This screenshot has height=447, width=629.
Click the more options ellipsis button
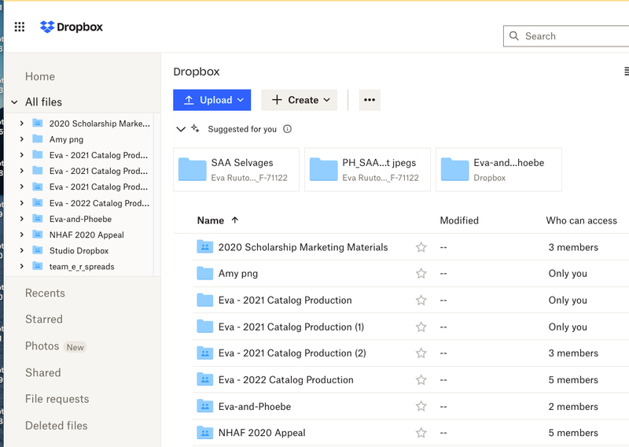coord(370,100)
